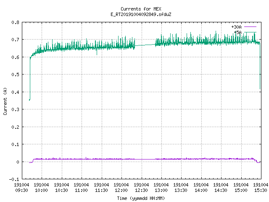
Task: Click the 10:30 time tick label
Action: [x=61, y=190]
